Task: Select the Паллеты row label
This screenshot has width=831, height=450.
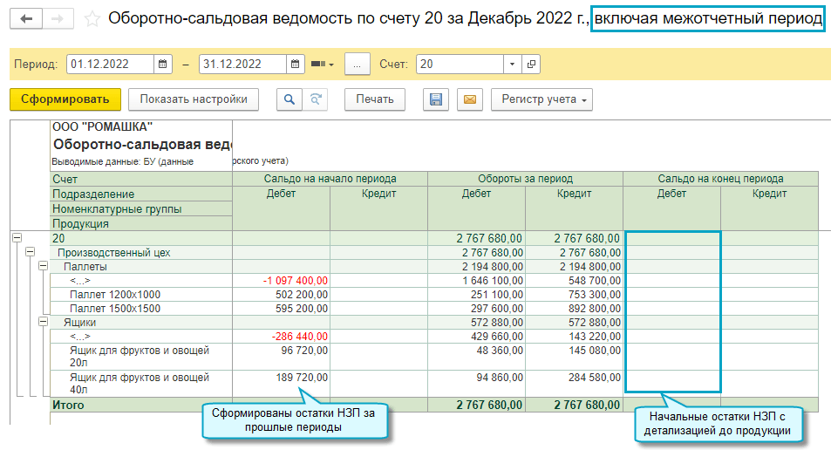Action: click(x=85, y=267)
